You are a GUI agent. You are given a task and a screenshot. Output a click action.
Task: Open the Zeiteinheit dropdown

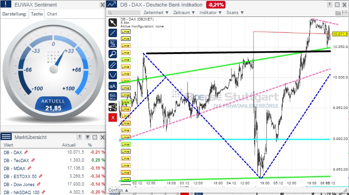pyautogui.click(x=156, y=13)
